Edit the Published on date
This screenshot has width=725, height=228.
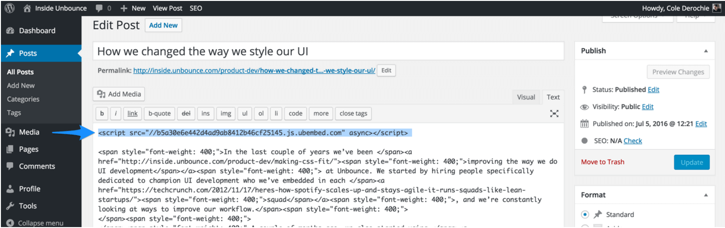[x=701, y=124]
